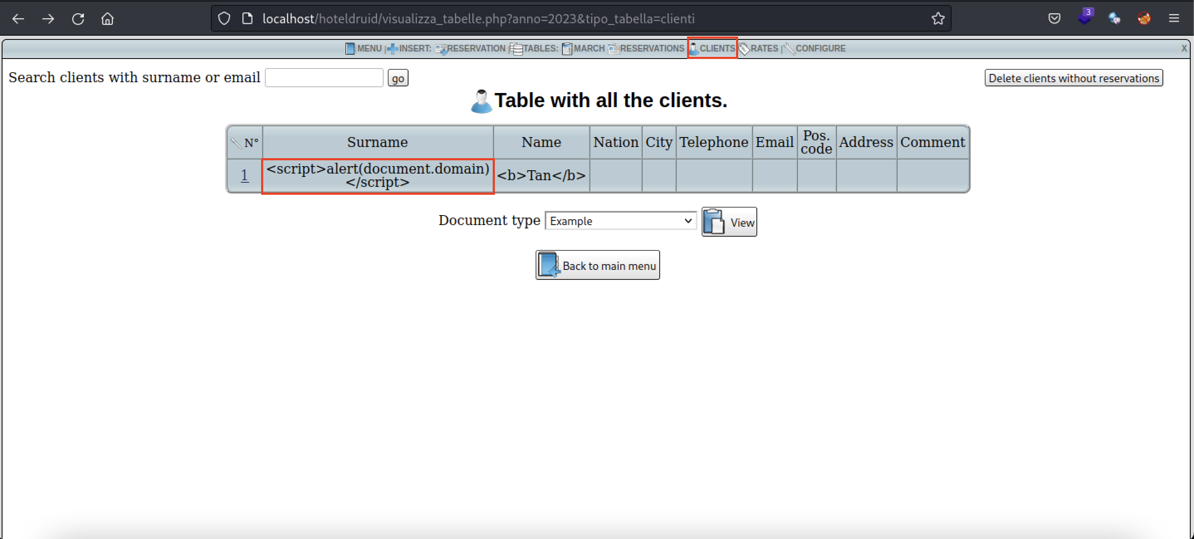The image size is (1194, 539).
Task: Open the CONFIGURE wrench icon
Action: click(x=789, y=48)
